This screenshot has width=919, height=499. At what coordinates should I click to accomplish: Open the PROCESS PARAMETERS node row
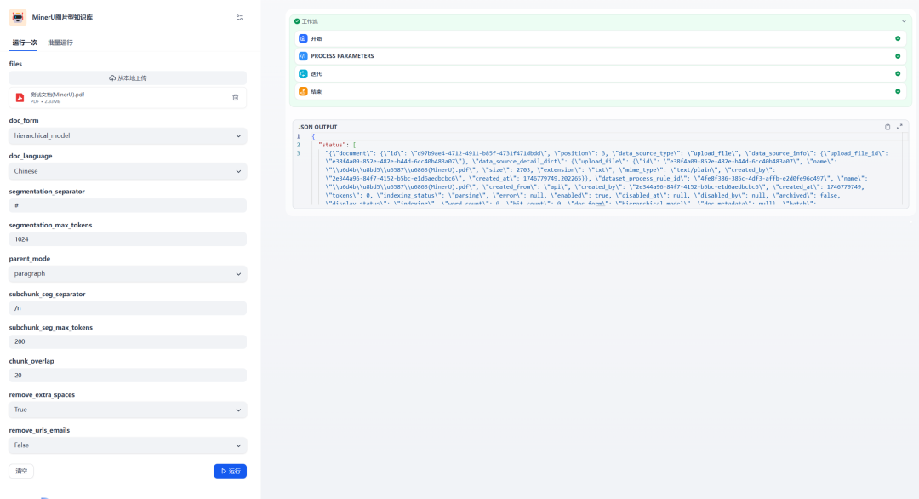click(600, 56)
